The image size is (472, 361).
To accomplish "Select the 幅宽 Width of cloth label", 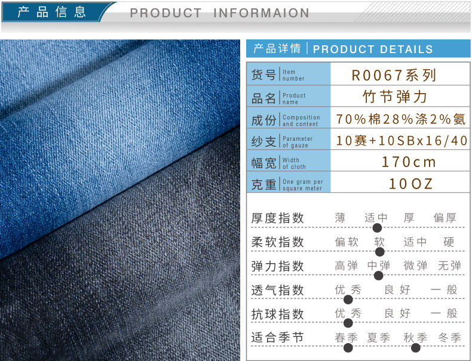I will click(x=289, y=161).
